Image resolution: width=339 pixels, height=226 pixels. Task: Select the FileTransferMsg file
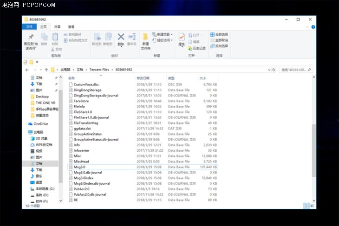click(x=143, y=123)
